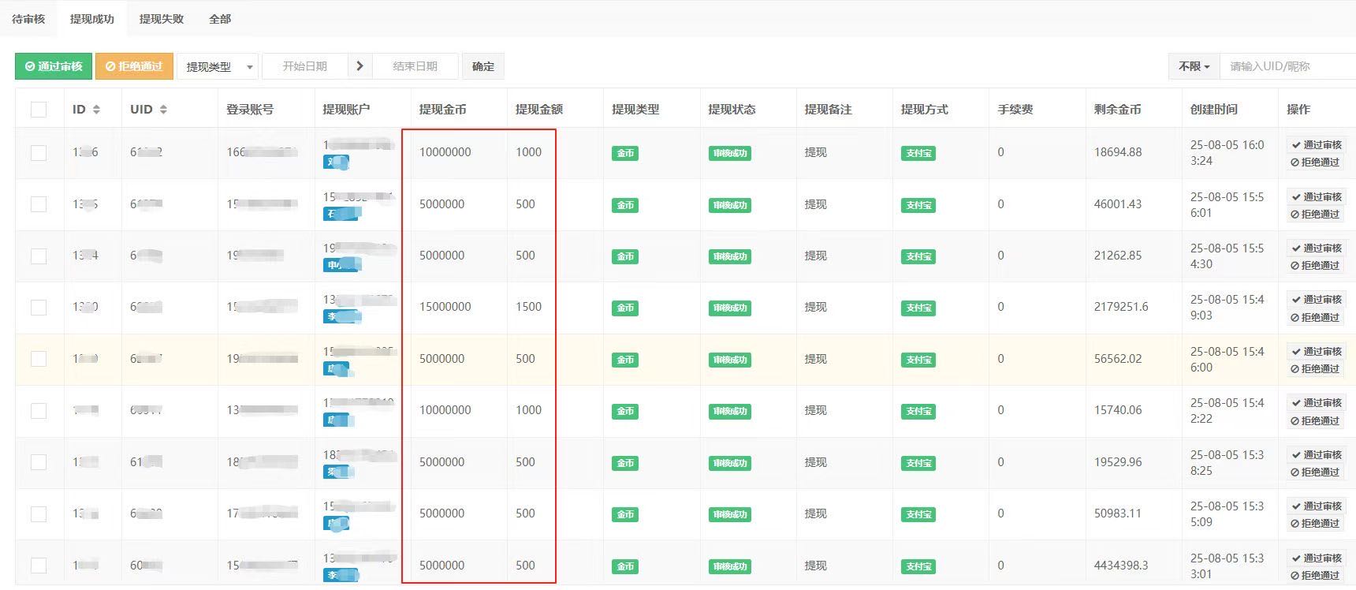
Task: Click the 支付宝 badge in the 21262.85 row
Action: (x=918, y=256)
